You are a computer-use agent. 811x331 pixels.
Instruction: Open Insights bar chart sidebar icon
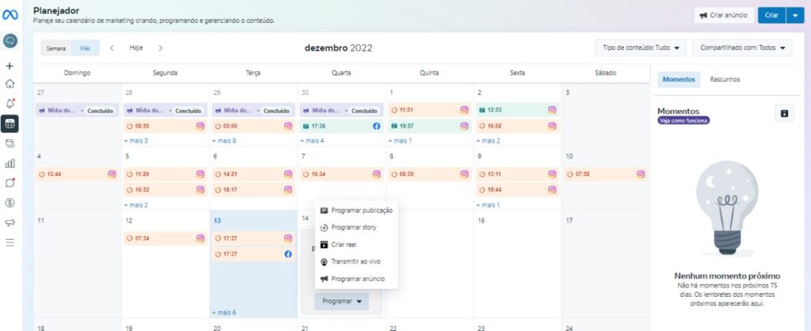point(10,163)
